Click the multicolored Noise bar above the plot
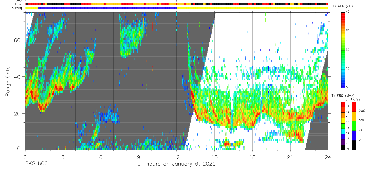Screen dimensions: 369x170 (x=177, y=4)
